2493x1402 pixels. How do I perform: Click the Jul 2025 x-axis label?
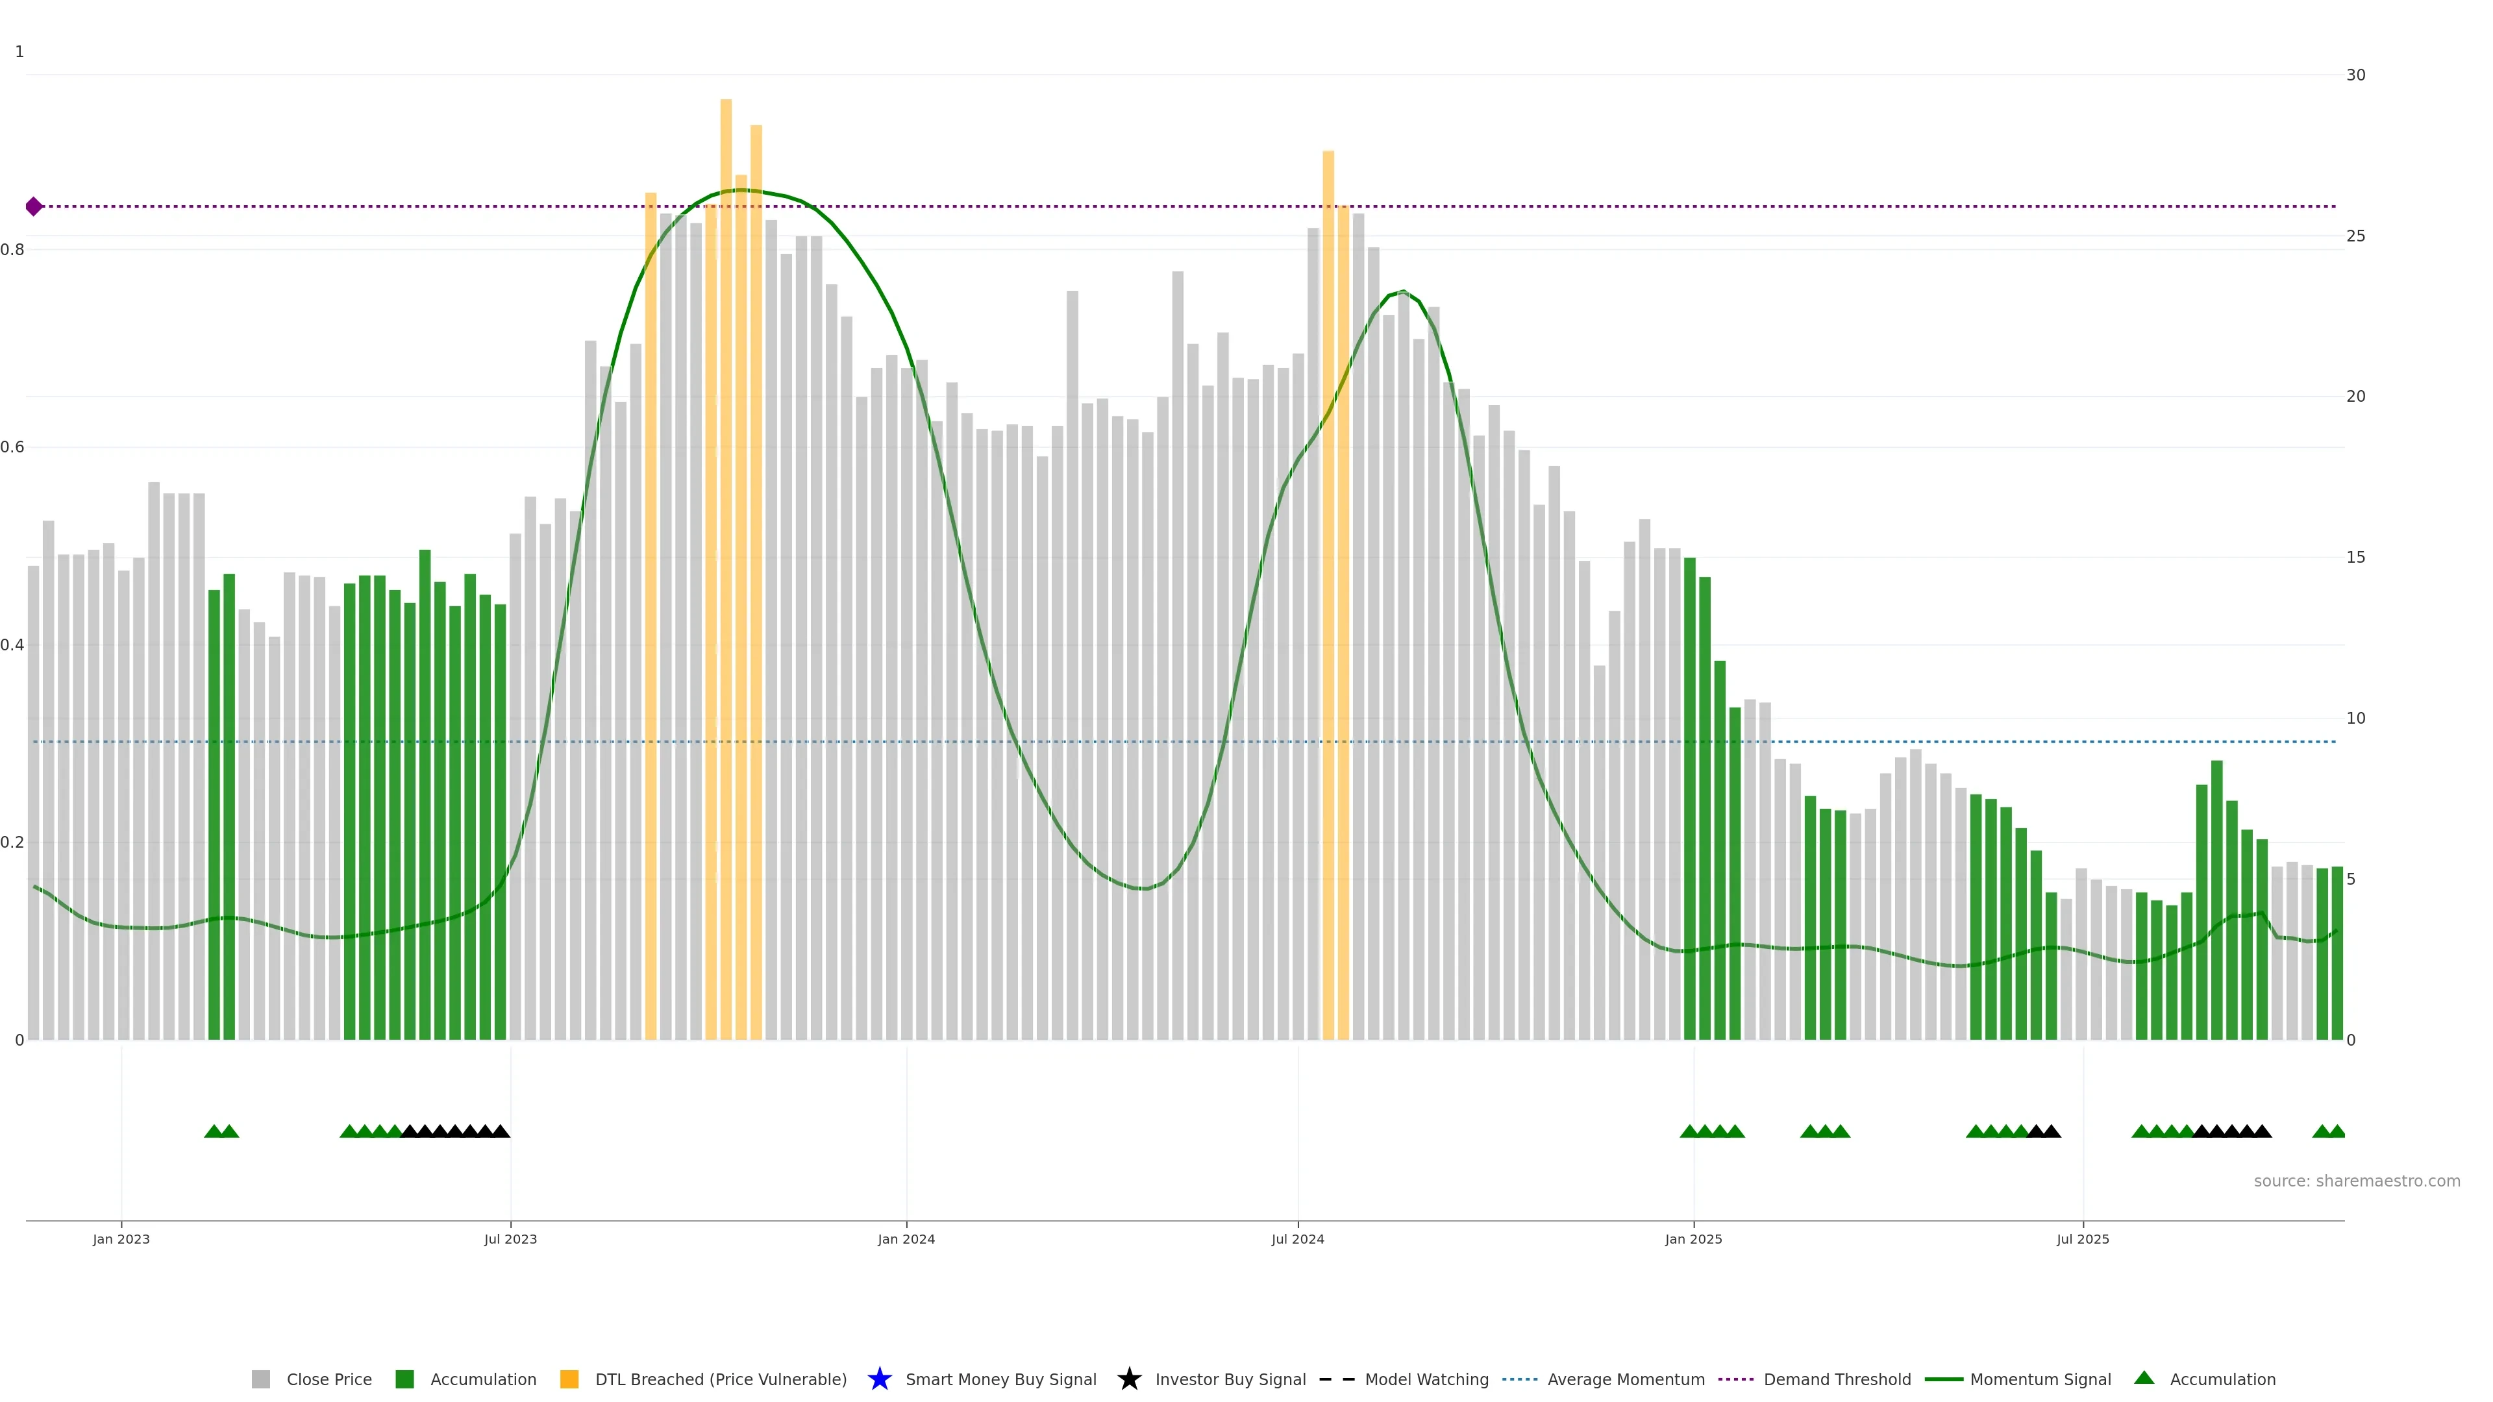[x=2083, y=1238]
